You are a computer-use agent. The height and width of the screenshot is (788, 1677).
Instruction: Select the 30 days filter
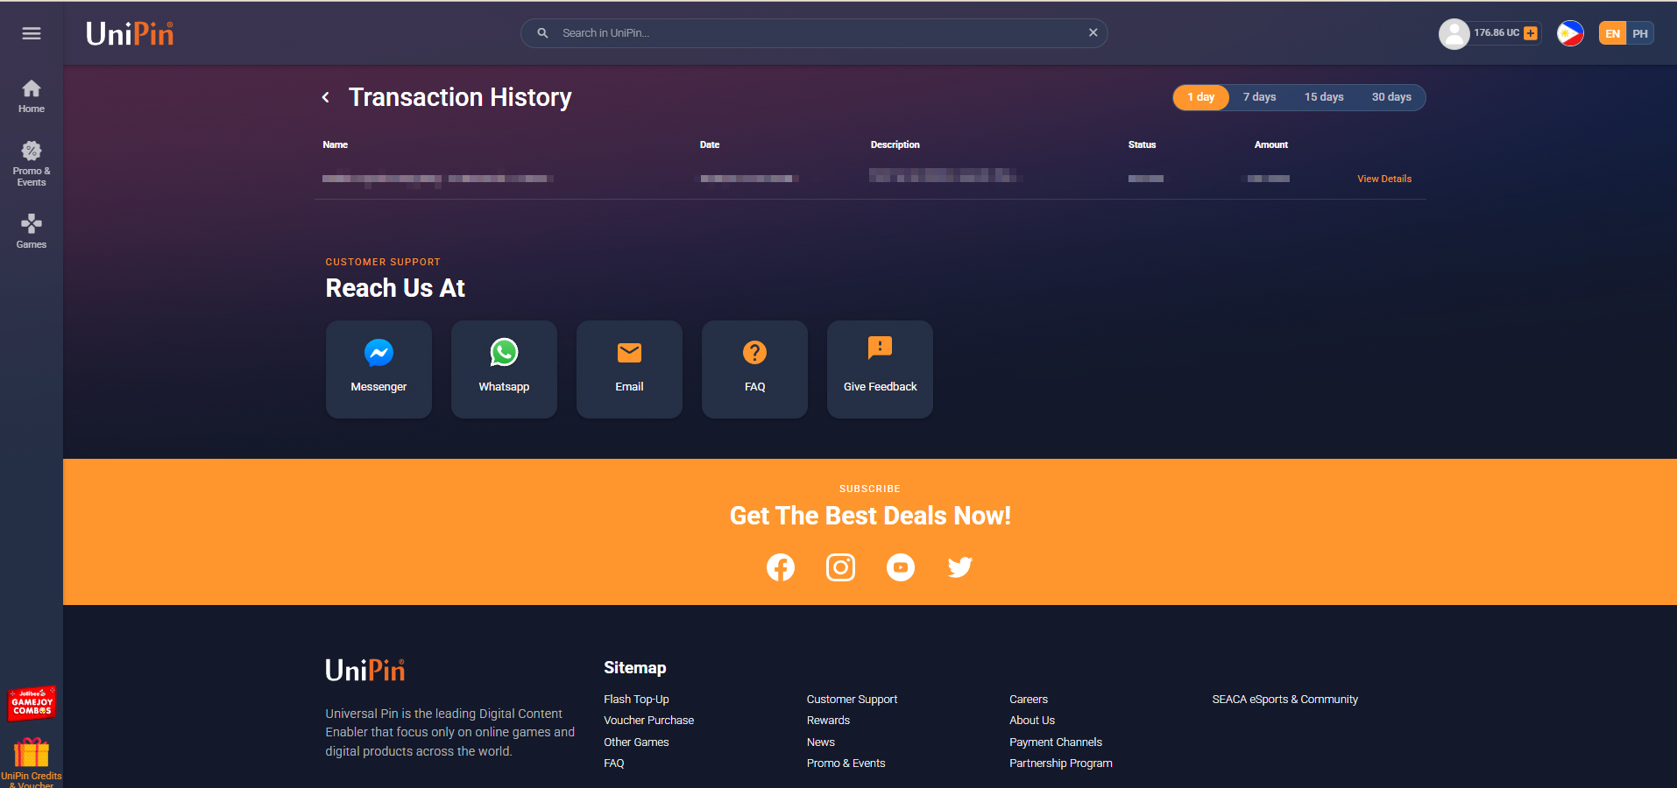tap(1391, 97)
